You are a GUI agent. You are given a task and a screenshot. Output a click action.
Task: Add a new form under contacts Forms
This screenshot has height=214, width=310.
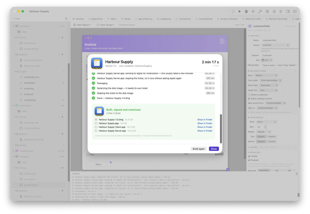pos(63,37)
